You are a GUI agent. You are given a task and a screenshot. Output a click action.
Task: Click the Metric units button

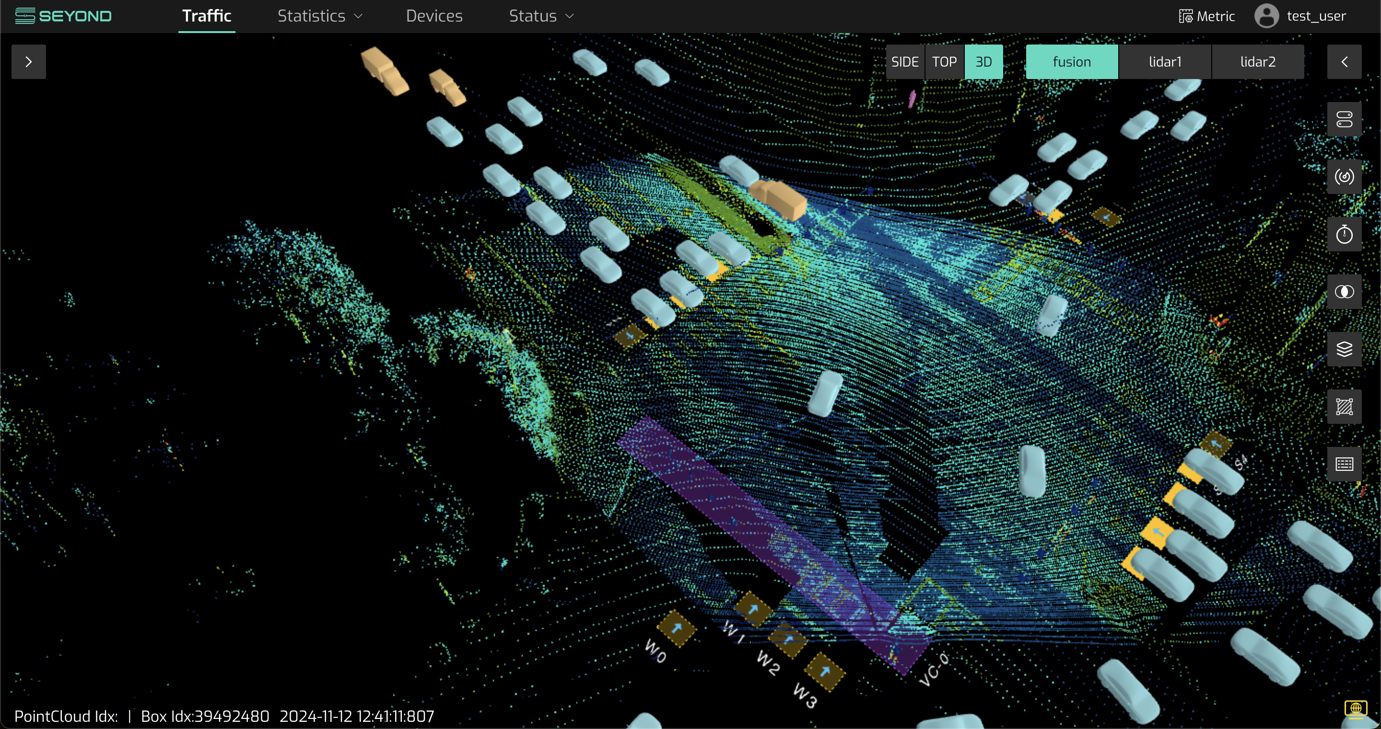pos(1206,16)
